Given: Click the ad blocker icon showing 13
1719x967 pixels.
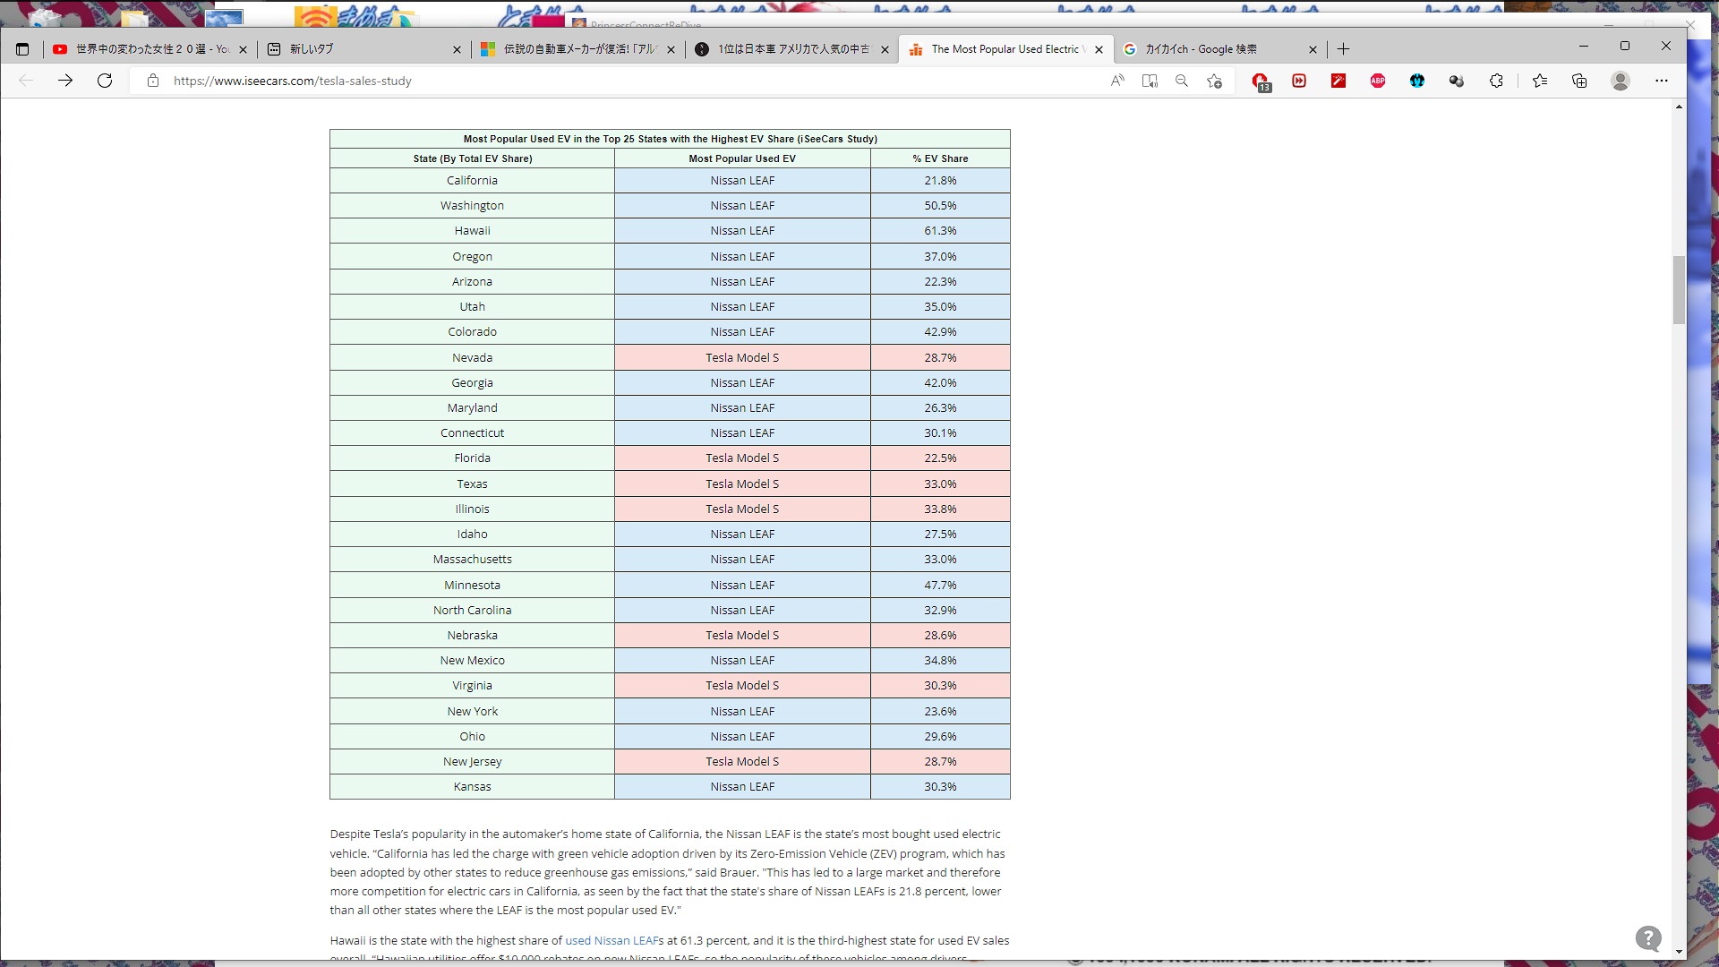Looking at the screenshot, I should pos(1261,81).
